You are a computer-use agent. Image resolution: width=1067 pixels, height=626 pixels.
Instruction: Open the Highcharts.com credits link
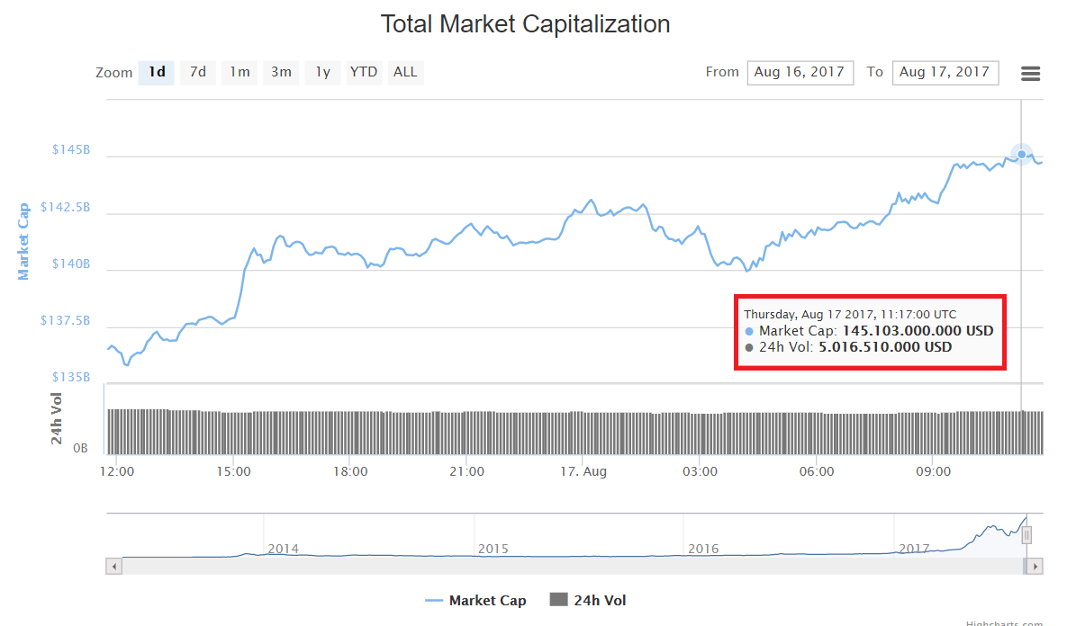tap(1004, 622)
